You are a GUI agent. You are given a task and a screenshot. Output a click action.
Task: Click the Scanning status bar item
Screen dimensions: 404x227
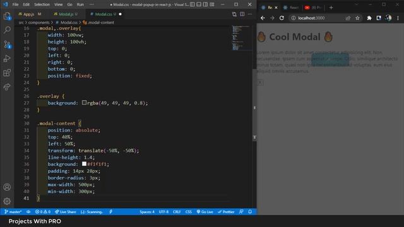tap(92, 212)
